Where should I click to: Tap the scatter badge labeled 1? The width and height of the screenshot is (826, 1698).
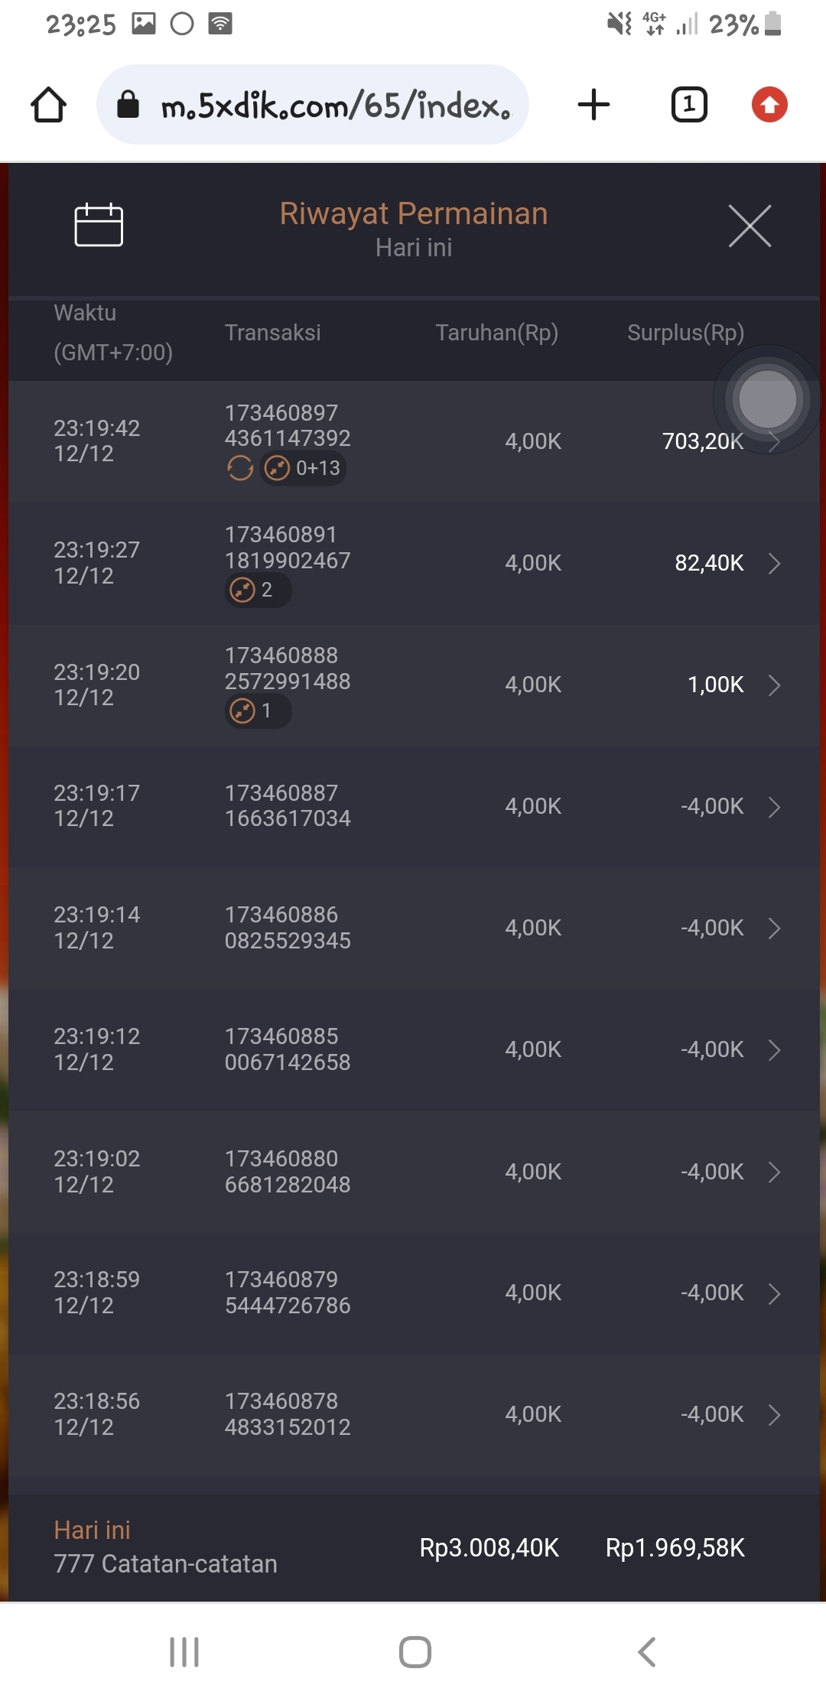257,711
